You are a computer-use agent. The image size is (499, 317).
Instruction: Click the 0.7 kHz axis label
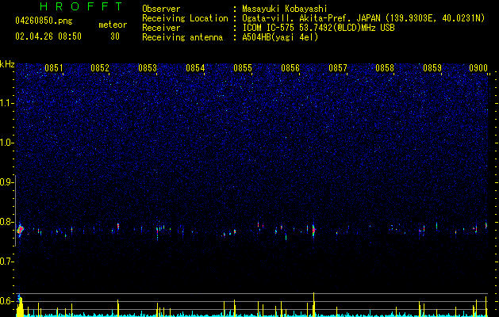[x=6, y=262]
